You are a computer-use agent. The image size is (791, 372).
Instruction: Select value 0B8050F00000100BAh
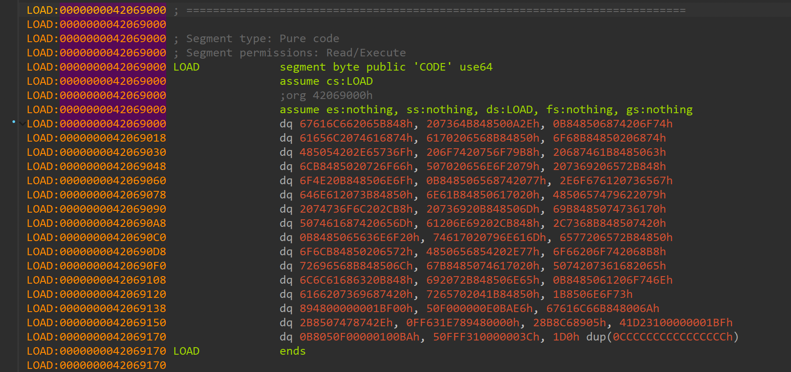(360, 337)
